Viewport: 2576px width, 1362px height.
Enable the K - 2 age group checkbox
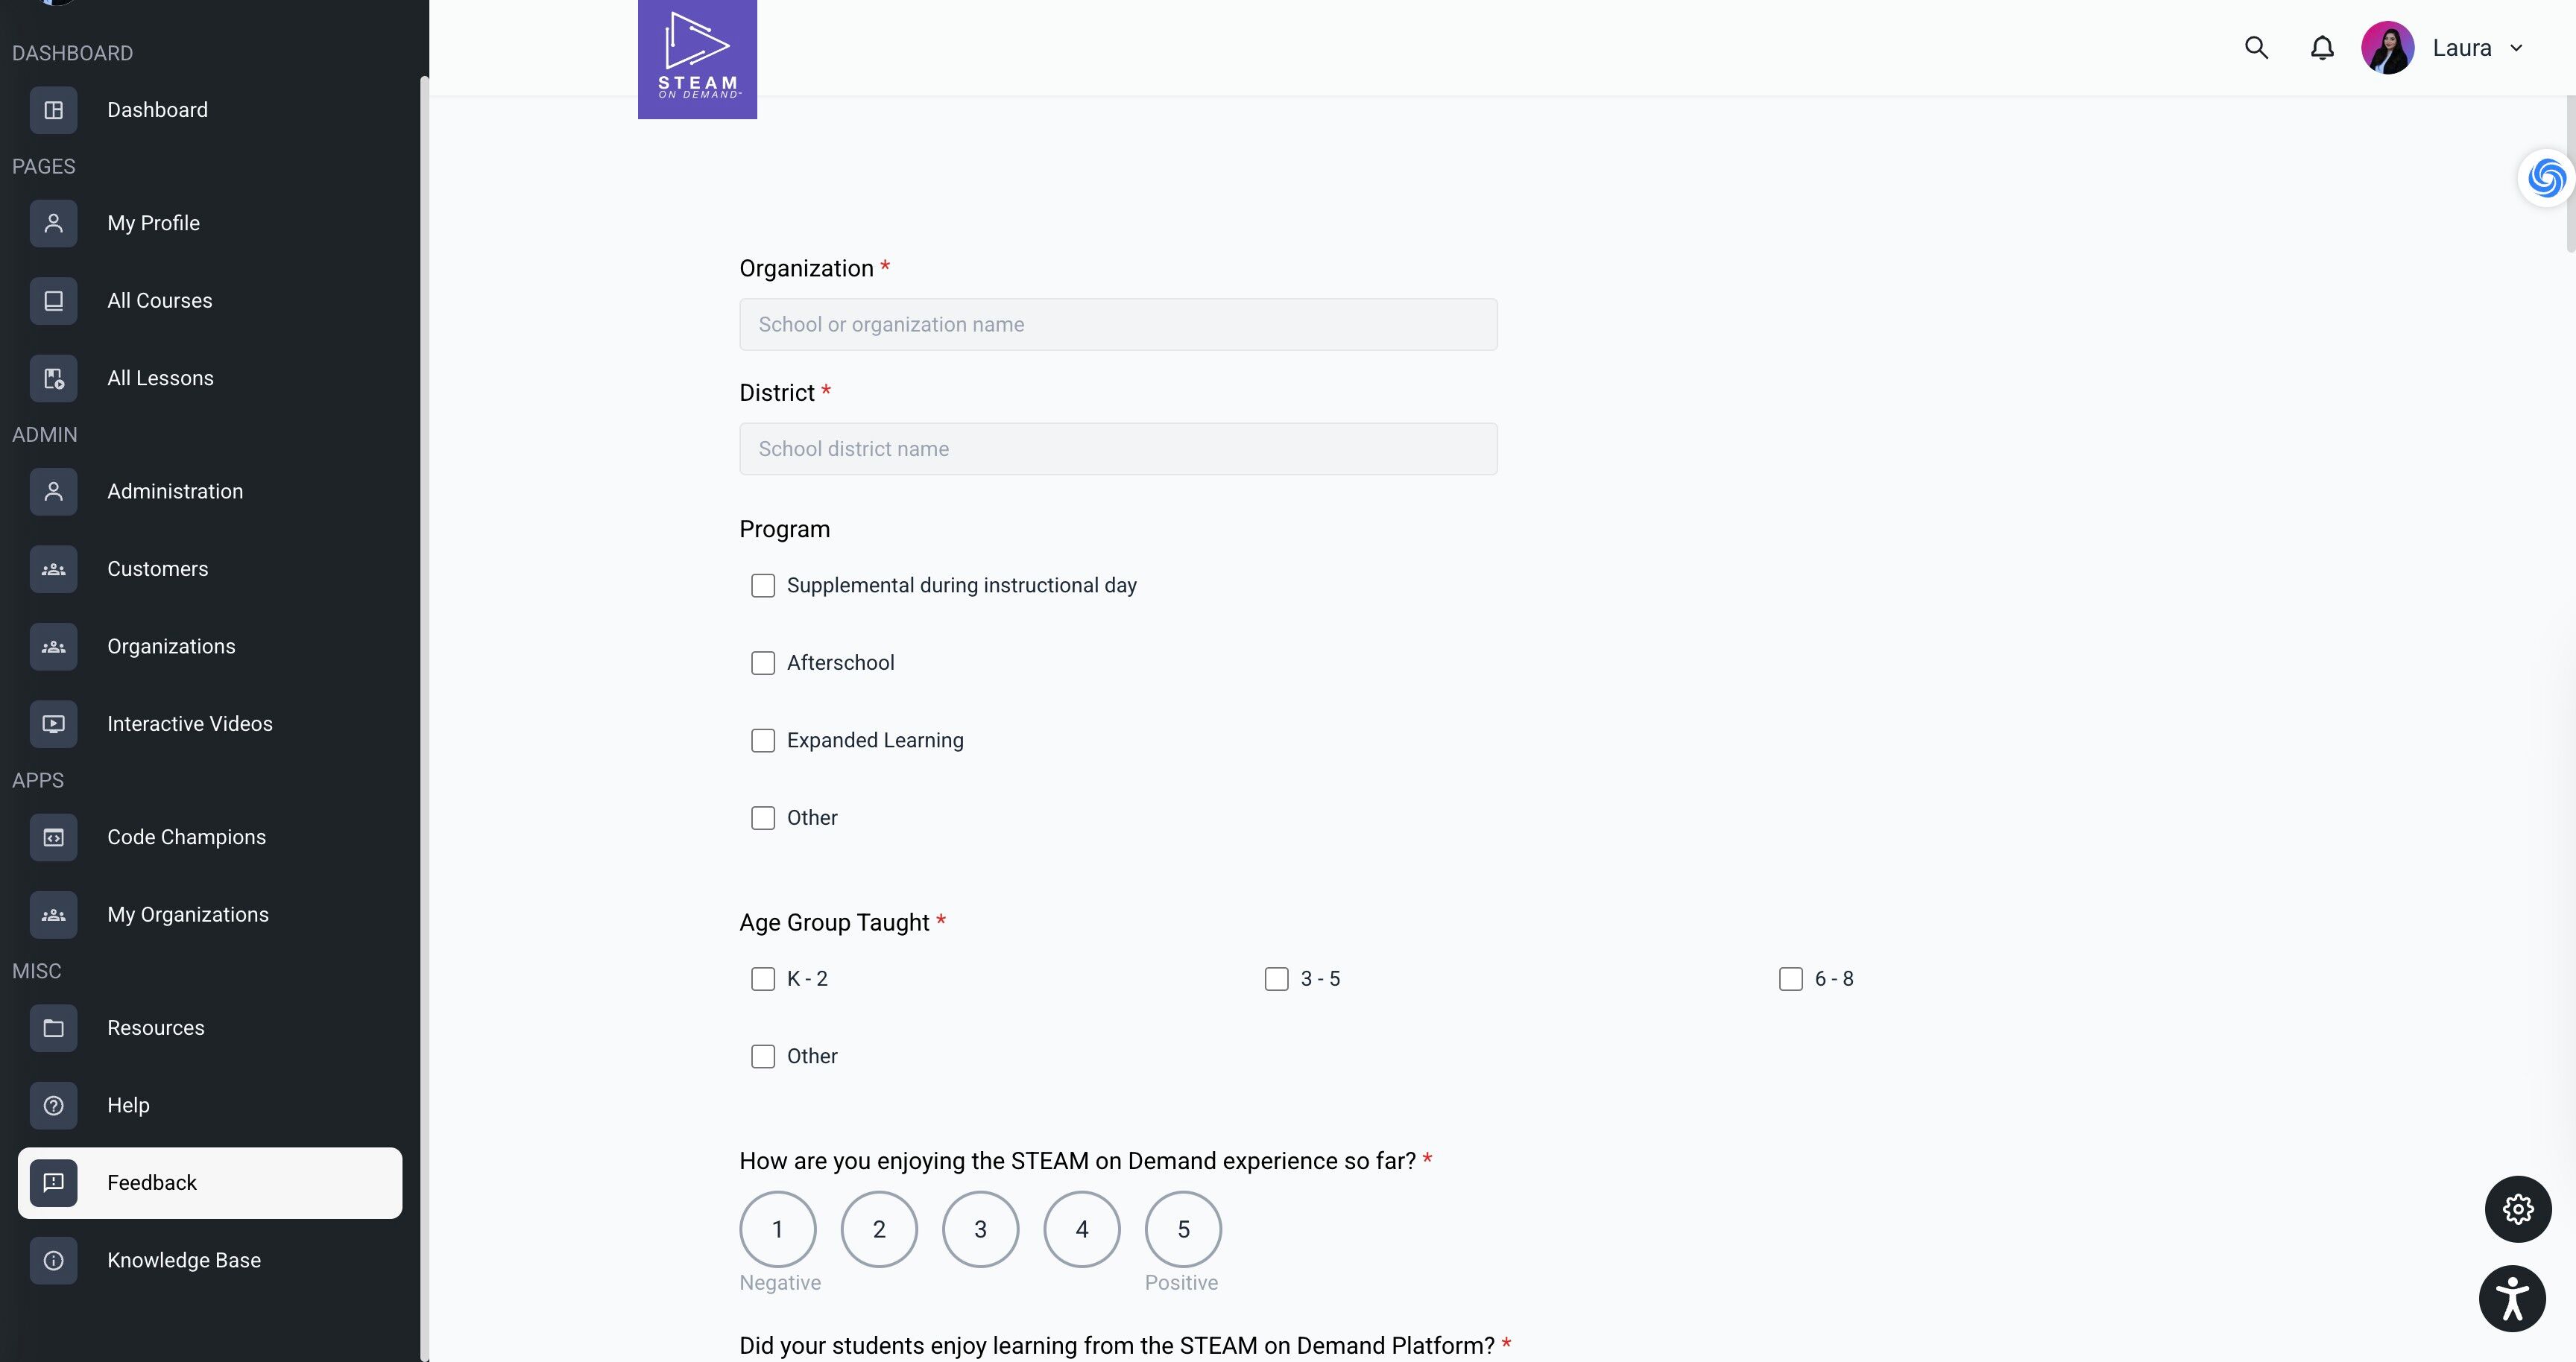coord(763,979)
